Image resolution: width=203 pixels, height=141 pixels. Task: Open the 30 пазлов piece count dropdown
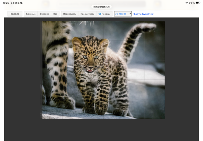123,14
